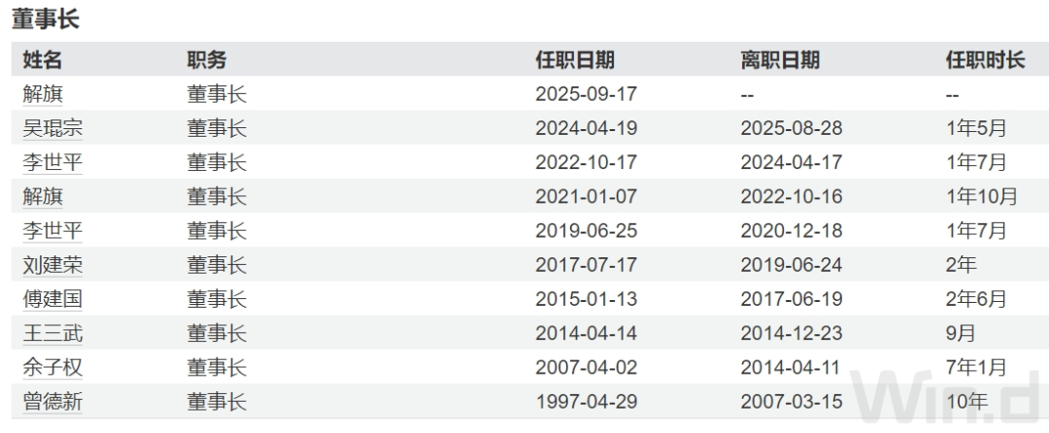Select the 2025-08-28 departure date cell
Viewport: 1049px width, 433px height.
792,129
